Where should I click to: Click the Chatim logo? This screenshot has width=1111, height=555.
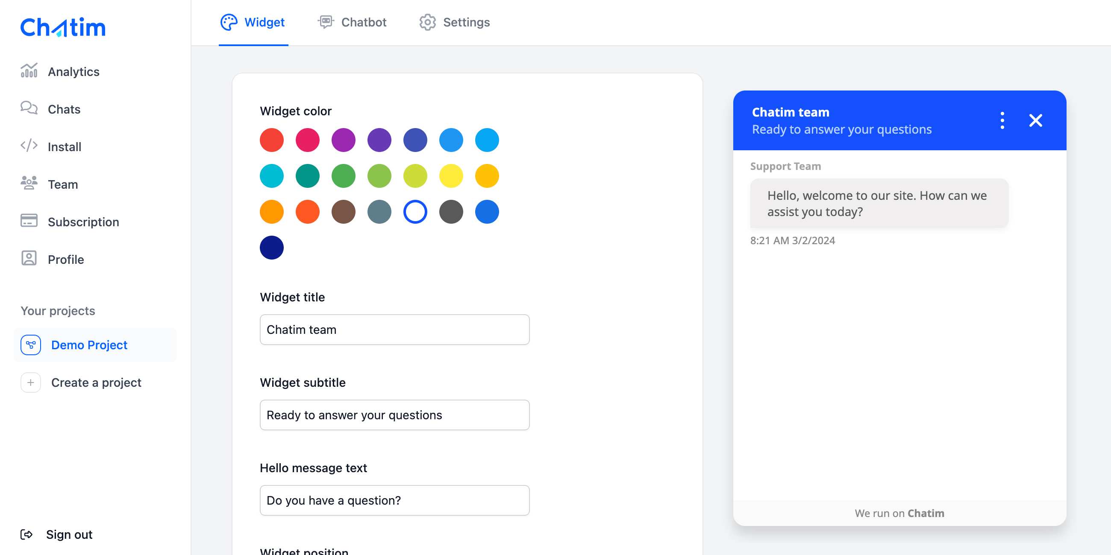click(63, 28)
